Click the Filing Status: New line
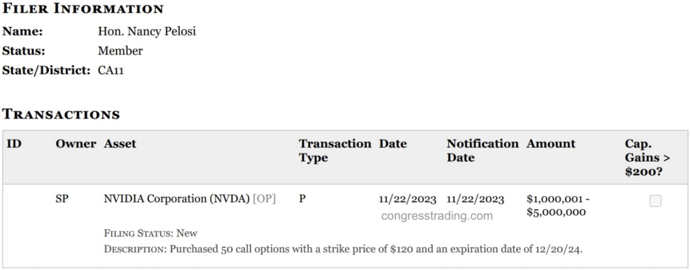690x270 pixels. click(150, 233)
